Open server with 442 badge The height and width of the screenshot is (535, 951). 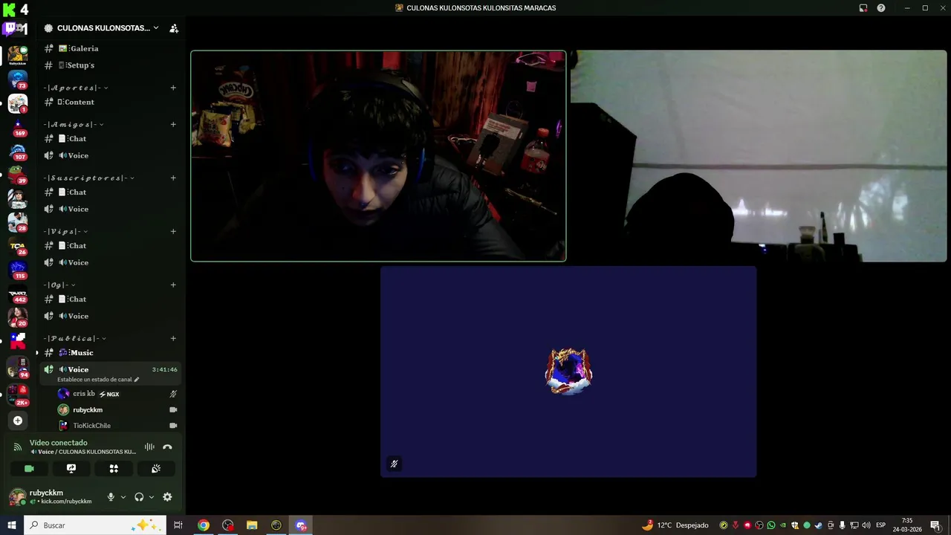18,294
